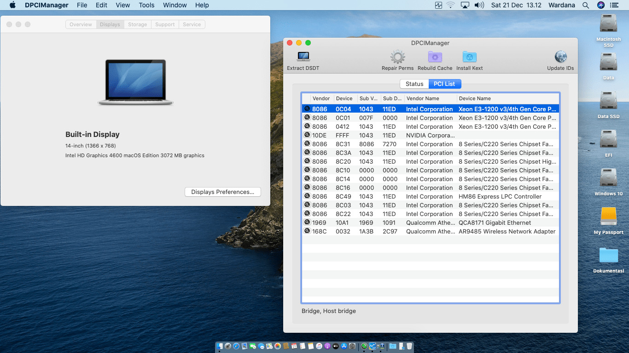Image resolution: width=629 pixels, height=353 pixels.
Task: Click the magnifier icon on the QCA8171 Ethernet row
Action: tap(307, 222)
